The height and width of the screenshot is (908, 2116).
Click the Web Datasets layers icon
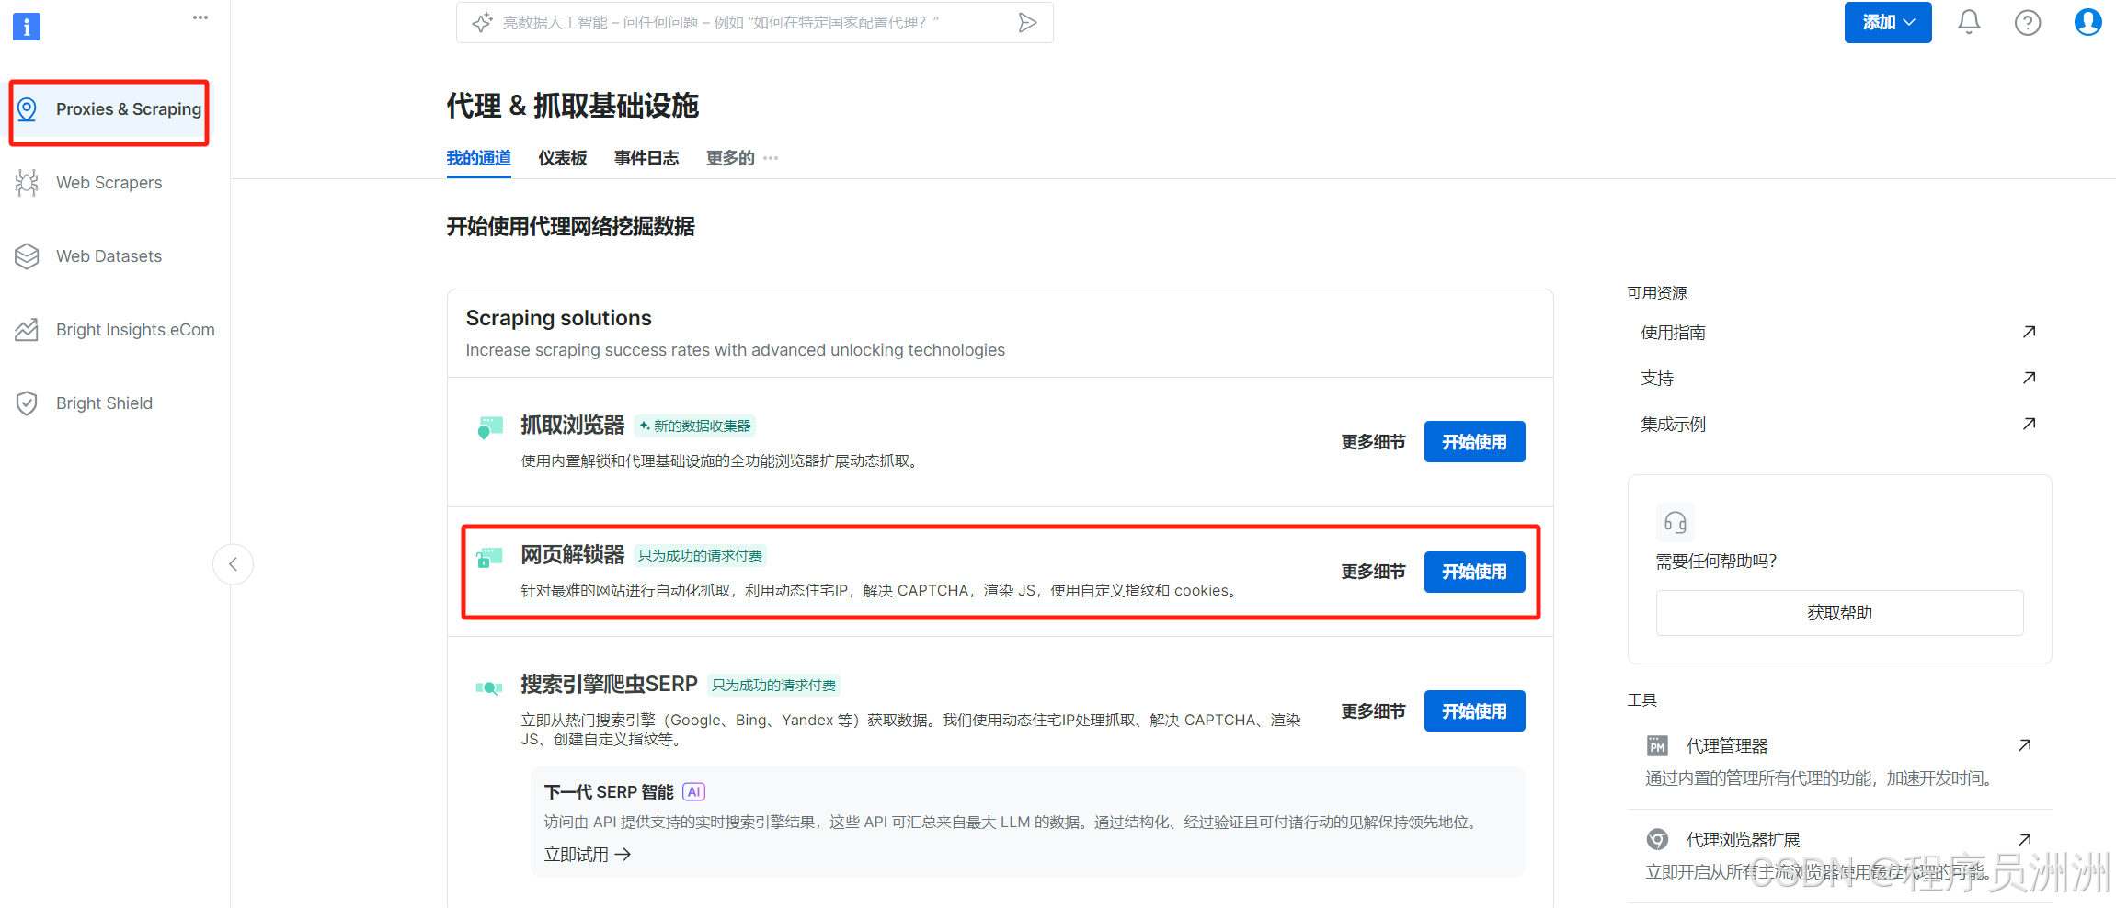pyautogui.click(x=27, y=256)
